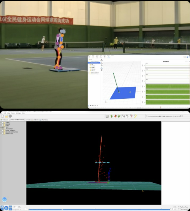This screenshot has height=211, width=190.
Task: Tick the TARGET folder checkbox
Action: (x=3, y=123)
